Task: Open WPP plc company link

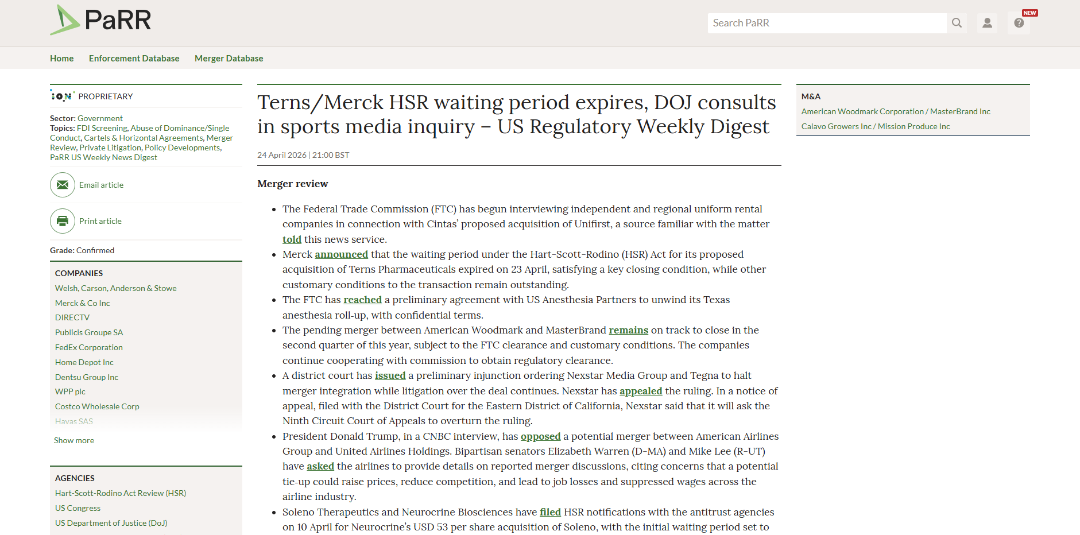Action: (70, 391)
